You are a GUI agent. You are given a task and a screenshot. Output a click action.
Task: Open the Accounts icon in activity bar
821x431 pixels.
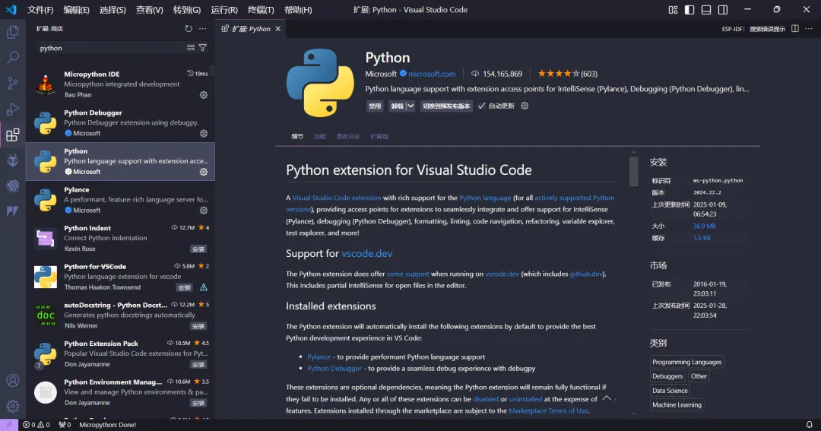13,381
